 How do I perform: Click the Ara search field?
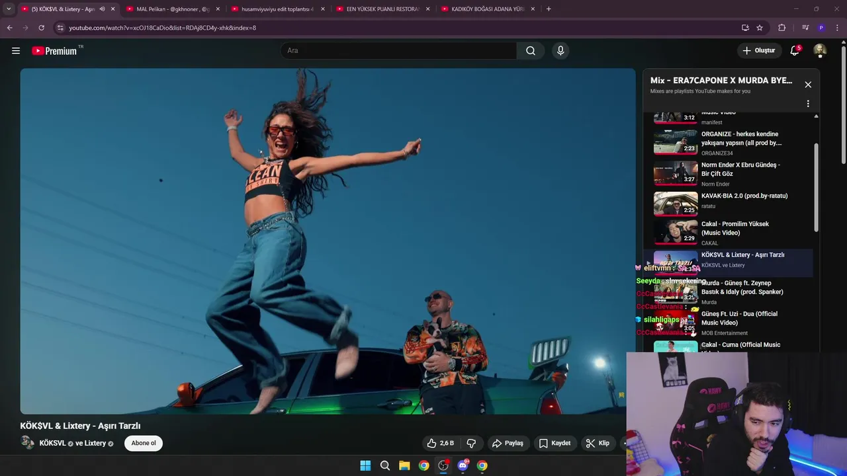pos(399,50)
